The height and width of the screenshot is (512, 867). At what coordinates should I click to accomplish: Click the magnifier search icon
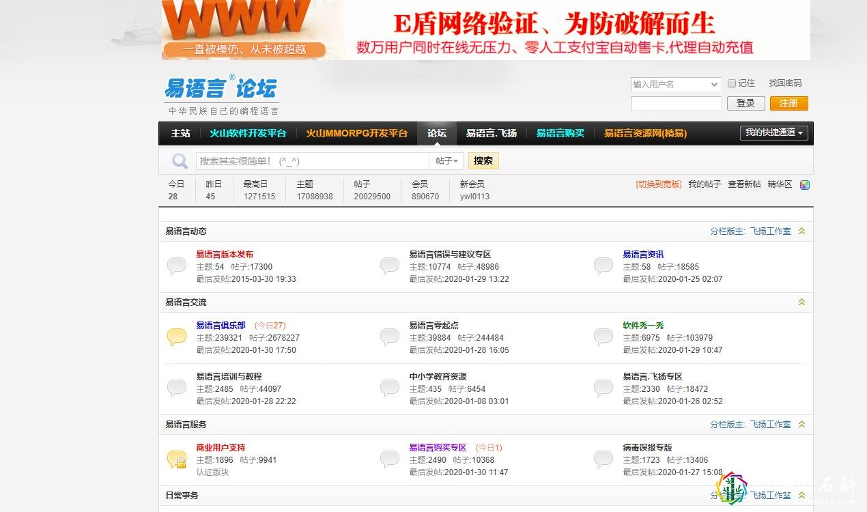pos(180,161)
